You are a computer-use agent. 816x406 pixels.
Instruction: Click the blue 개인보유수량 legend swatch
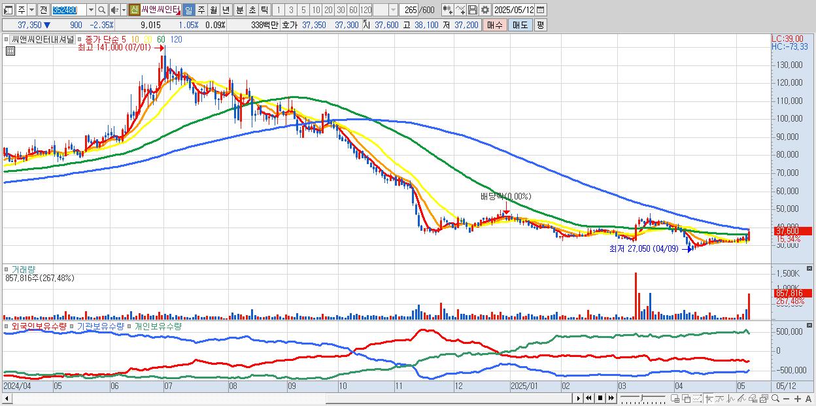coord(130,326)
